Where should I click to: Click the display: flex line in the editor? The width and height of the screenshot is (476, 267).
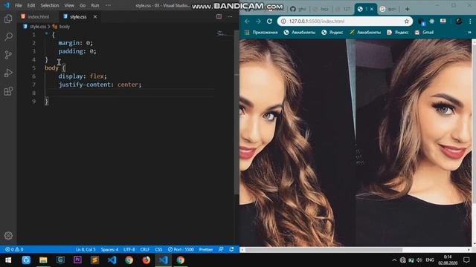point(83,76)
